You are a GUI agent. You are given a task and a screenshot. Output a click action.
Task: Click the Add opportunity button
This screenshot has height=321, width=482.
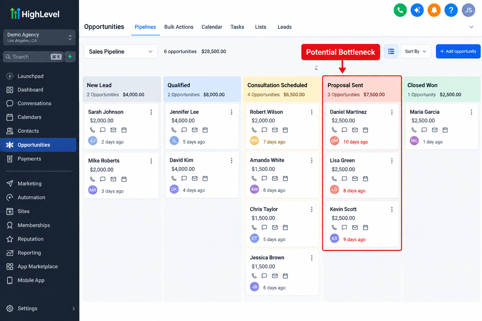pyautogui.click(x=458, y=51)
